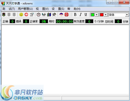Toggle italic formatting with the I button
This screenshot has height=101, width=130.
tap(80, 15)
